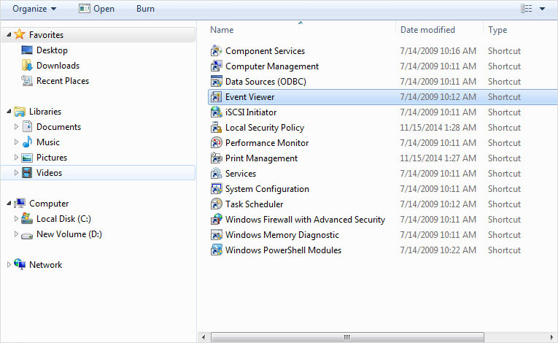Click the Local Security Policy icon
This screenshot has height=343, width=558.
click(x=216, y=128)
